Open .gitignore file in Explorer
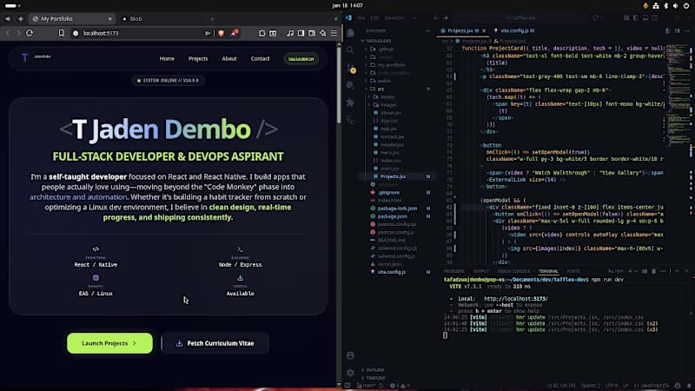The height and width of the screenshot is (391, 695). point(388,192)
